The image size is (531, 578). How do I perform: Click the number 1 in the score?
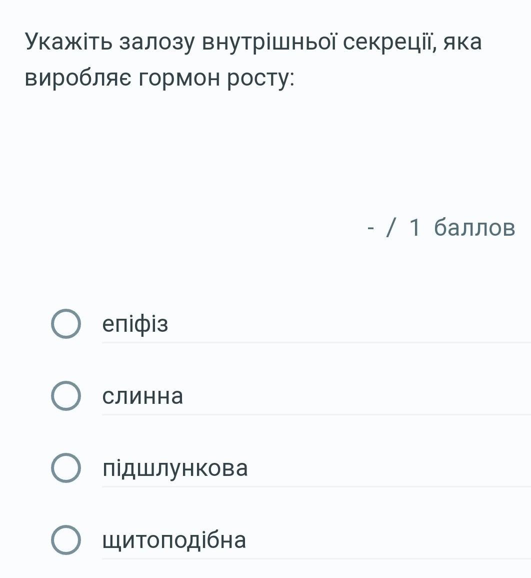click(414, 227)
